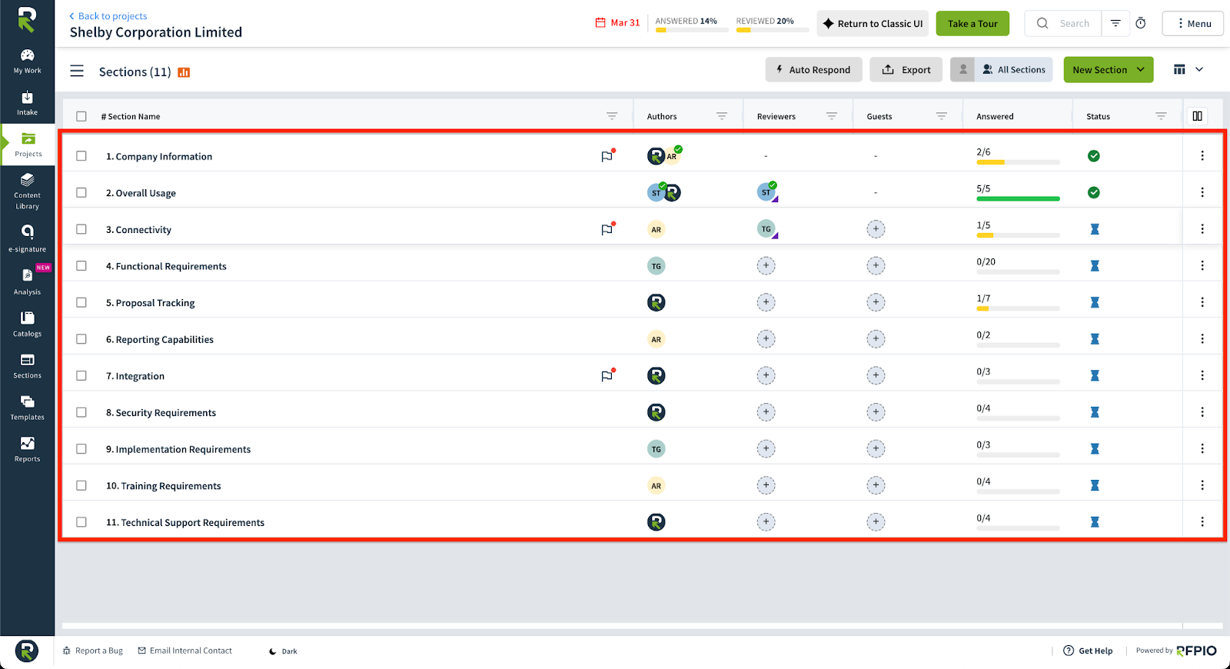Screen dimensions: 1230x669
Task: Open Reports in sidebar
Action: [x=27, y=450]
